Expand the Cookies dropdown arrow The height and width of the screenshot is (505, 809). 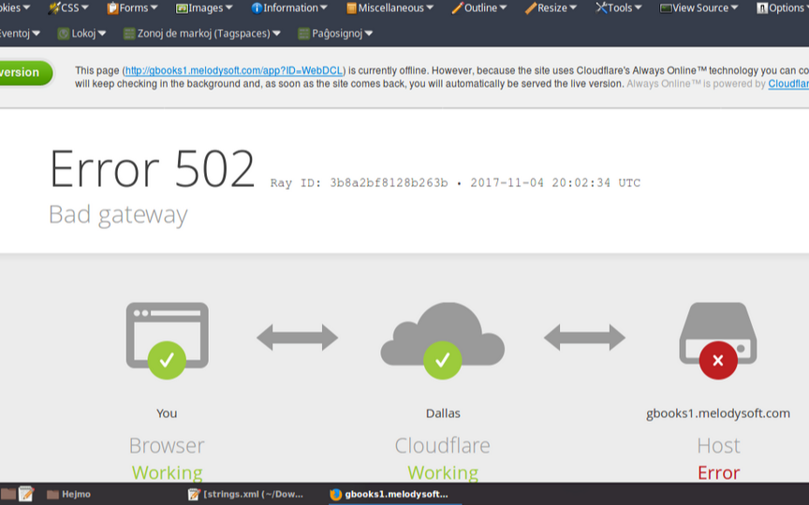click(26, 7)
